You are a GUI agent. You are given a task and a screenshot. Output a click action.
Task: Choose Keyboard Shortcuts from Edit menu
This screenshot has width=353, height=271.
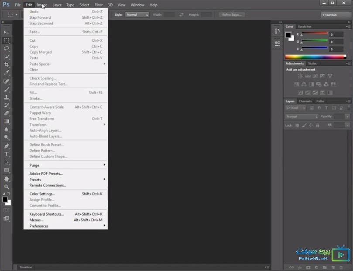(x=66, y=214)
